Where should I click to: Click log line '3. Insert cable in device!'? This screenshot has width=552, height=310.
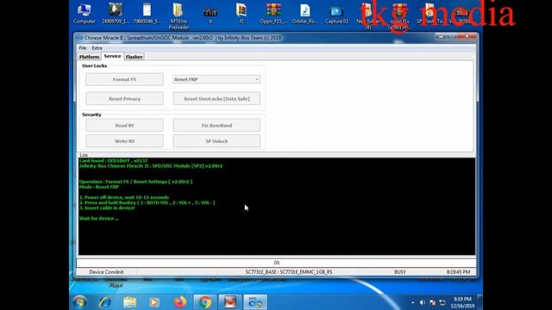tap(107, 208)
